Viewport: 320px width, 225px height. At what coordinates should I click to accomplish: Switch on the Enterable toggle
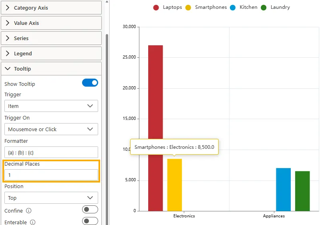pos(90,221)
